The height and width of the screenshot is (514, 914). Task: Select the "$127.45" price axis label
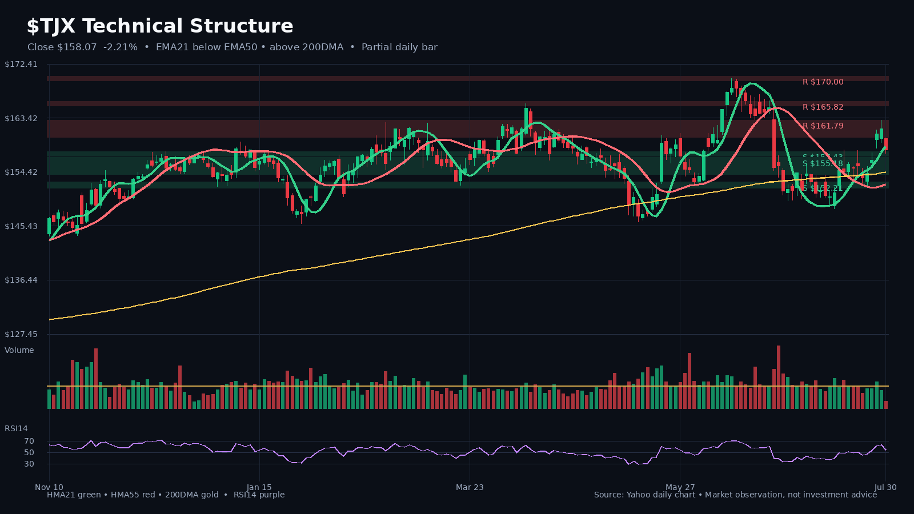click(x=21, y=335)
